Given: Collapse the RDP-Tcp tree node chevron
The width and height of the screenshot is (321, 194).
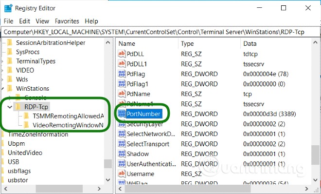Looking at the screenshot, I should click(x=10, y=107).
